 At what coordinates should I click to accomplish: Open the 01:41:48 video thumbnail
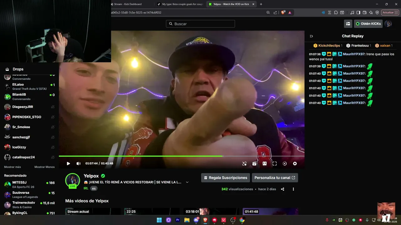point(270,212)
